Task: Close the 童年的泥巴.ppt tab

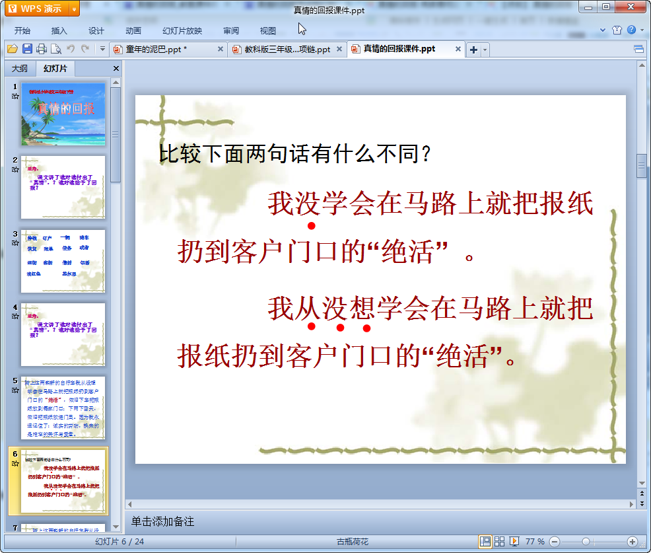Action: pyautogui.click(x=221, y=49)
